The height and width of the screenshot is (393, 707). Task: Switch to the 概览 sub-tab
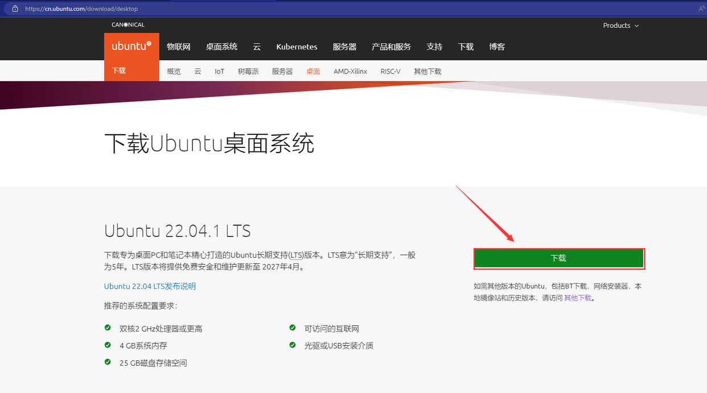click(x=174, y=72)
